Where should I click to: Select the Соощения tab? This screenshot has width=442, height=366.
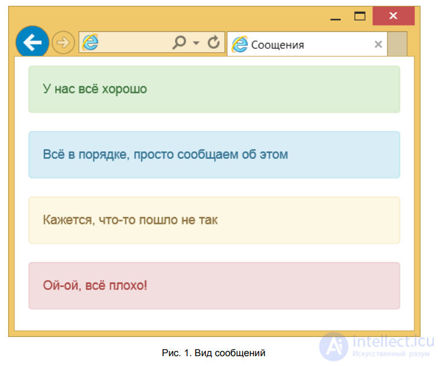(x=307, y=45)
